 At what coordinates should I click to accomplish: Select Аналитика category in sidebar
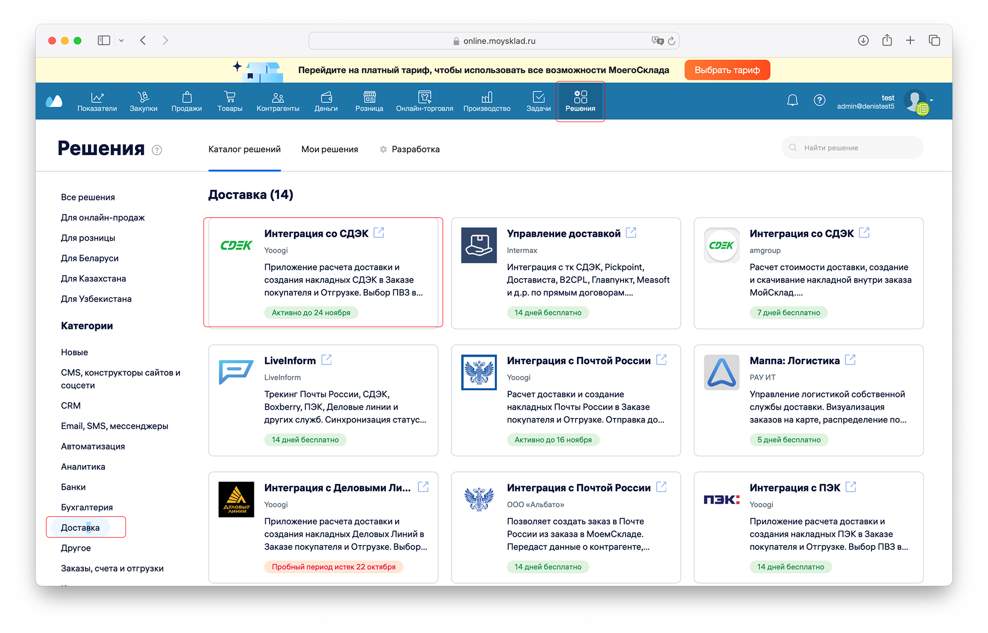point(83,466)
